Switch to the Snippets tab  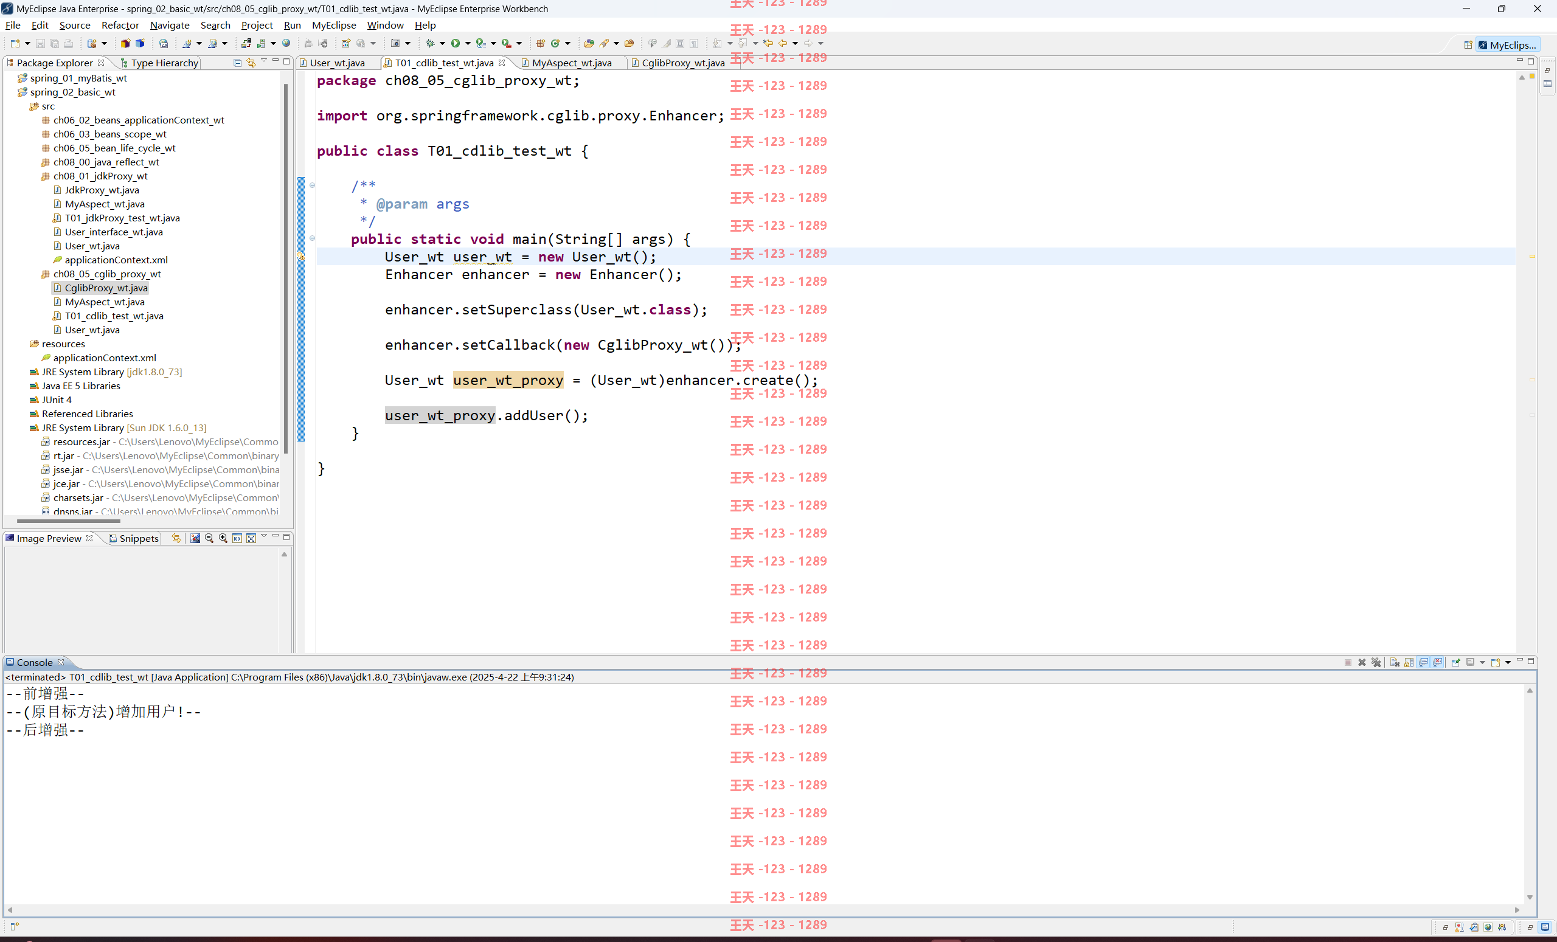pyautogui.click(x=133, y=538)
